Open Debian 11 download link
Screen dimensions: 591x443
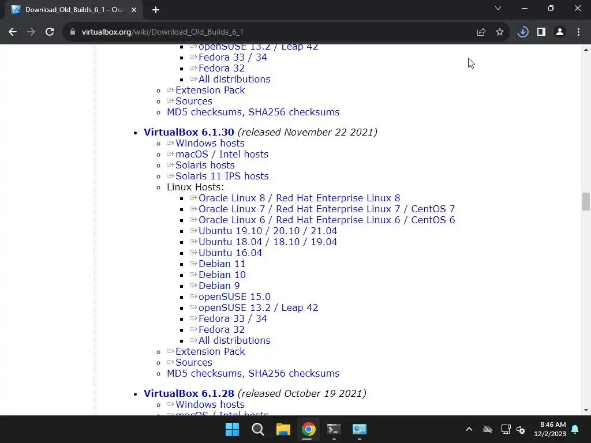(x=222, y=264)
